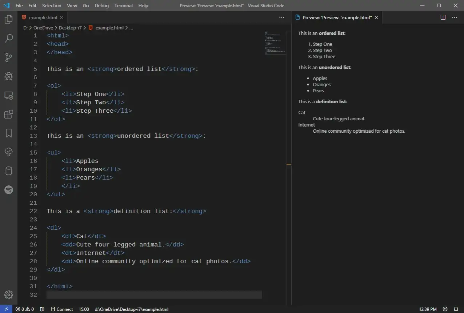Open the Debug menu
Screen dimensions: 464x313
tap(101, 5)
